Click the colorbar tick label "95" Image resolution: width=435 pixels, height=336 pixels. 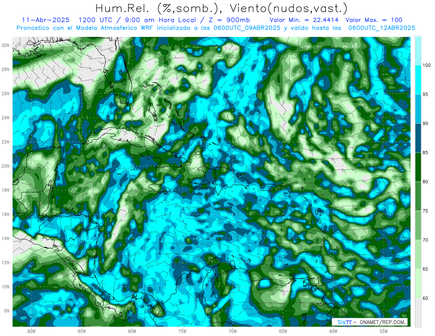click(x=426, y=95)
